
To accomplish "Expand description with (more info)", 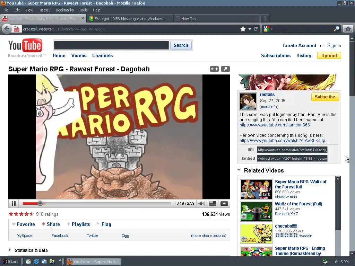I will (x=269, y=107).
